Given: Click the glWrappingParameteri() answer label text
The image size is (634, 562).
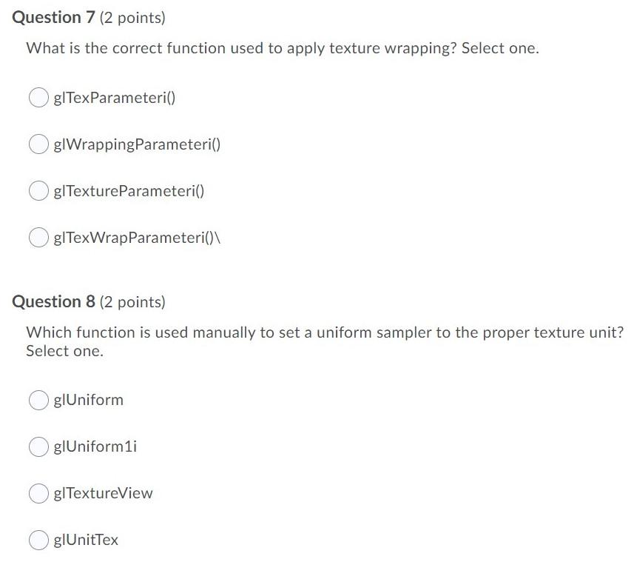Looking at the screenshot, I should 137,144.
